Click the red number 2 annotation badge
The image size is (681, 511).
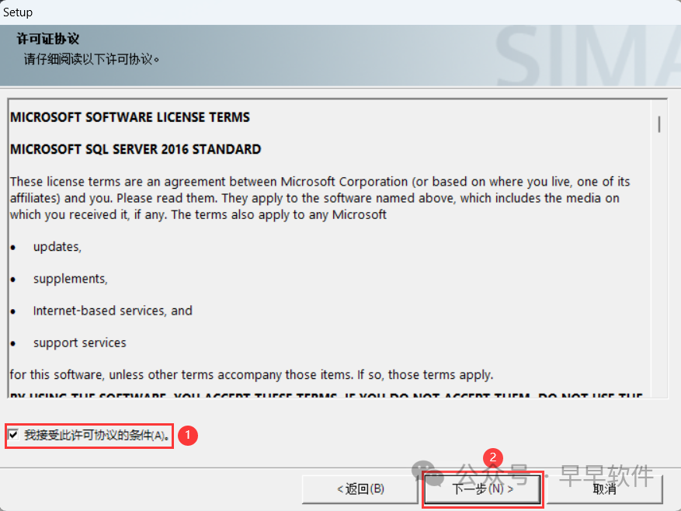tap(493, 457)
